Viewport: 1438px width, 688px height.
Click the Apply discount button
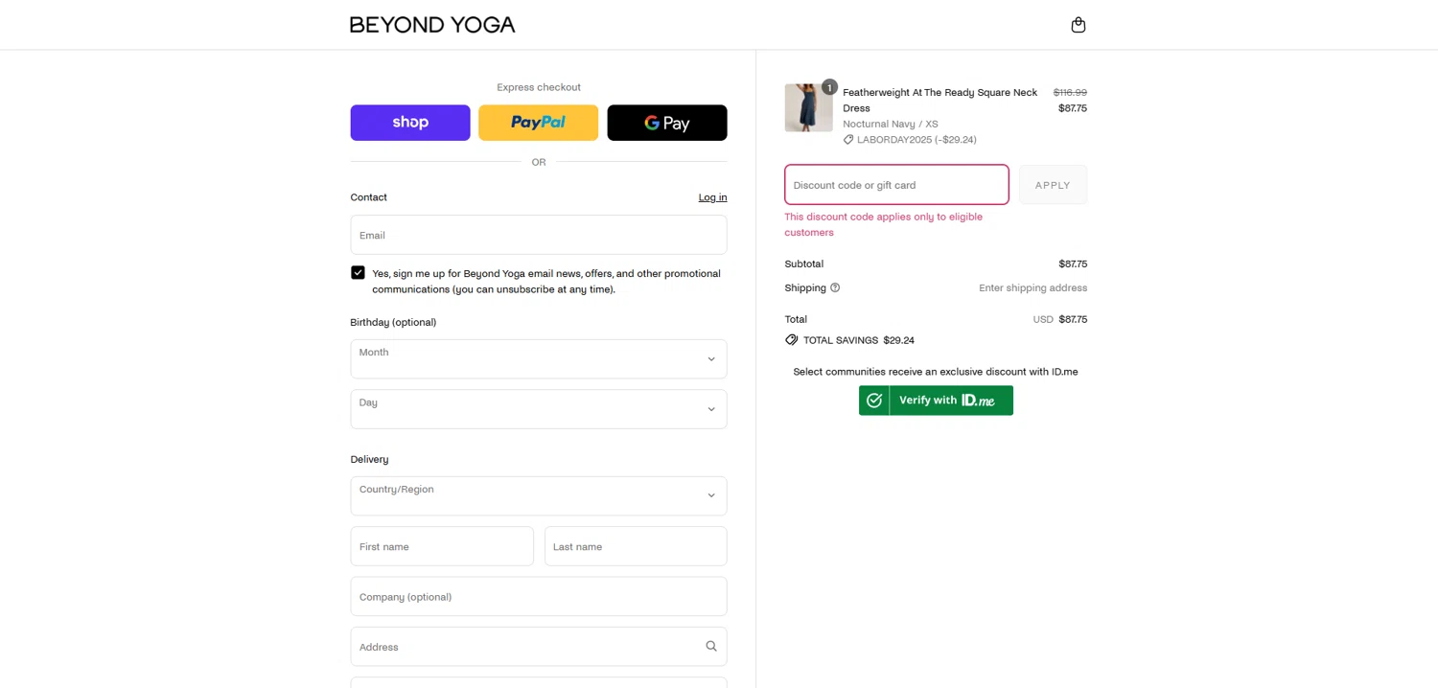pyautogui.click(x=1053, y=185)
